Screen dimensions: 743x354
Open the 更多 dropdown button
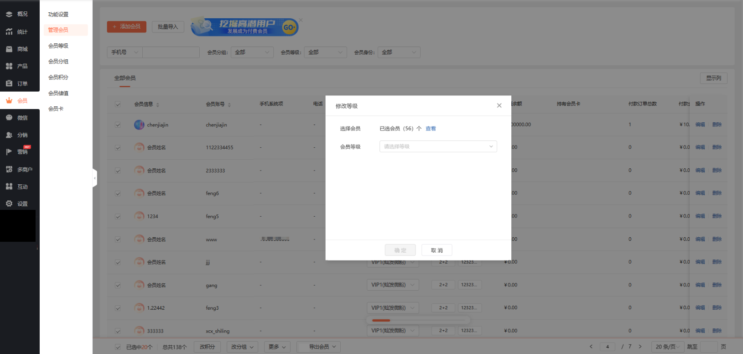(x=277, y=347)
